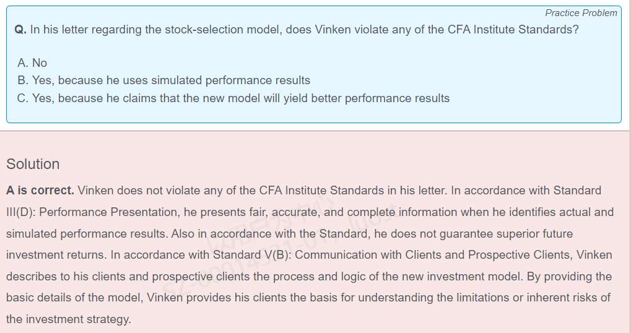The height and width of the screenshot is (333, 631).
Task: Click "III(D): Performance Presentation" in the solution
Action: pos(92,212)
